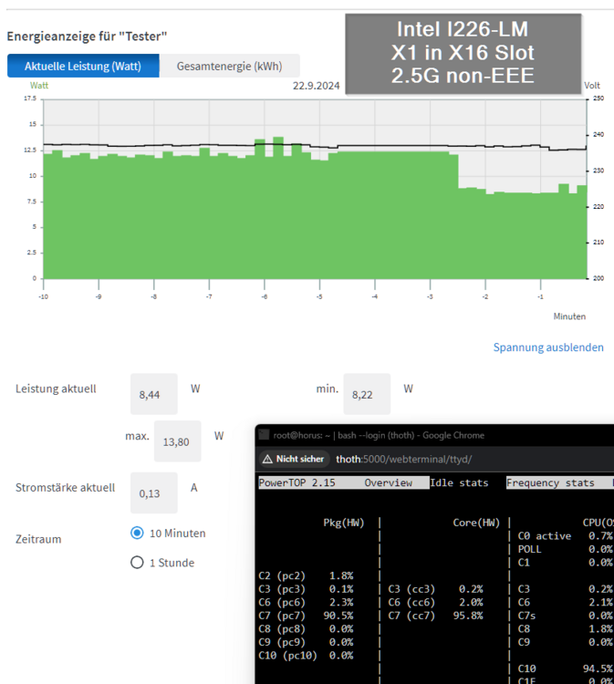Click the Core(HW) column header
The image size is (614, 684).
(476, 523)
